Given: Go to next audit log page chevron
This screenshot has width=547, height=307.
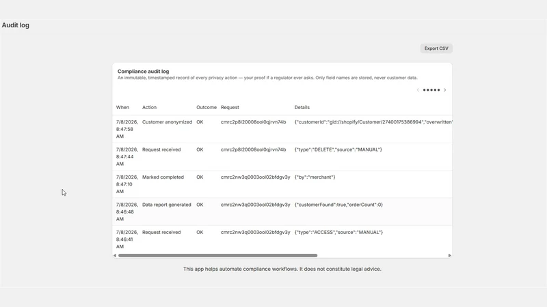Looking at the screenshot, I should 445,90.
